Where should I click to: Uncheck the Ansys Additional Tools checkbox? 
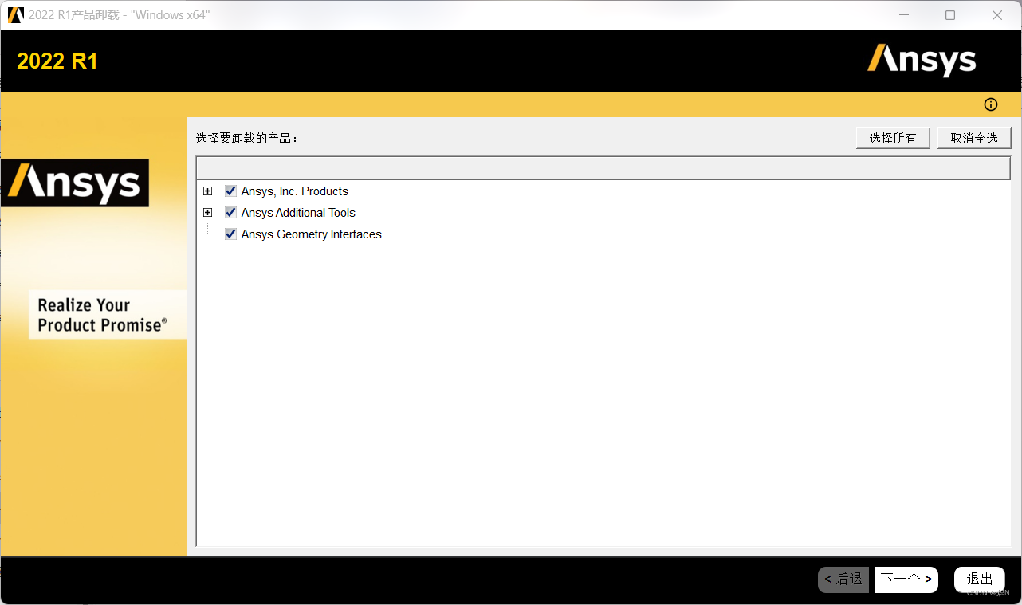[230, 213]
